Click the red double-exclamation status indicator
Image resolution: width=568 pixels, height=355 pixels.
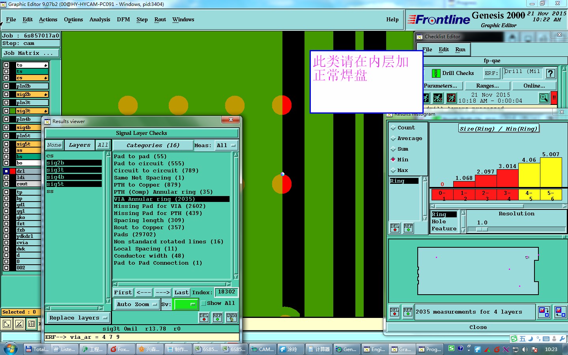coord(554,97)
